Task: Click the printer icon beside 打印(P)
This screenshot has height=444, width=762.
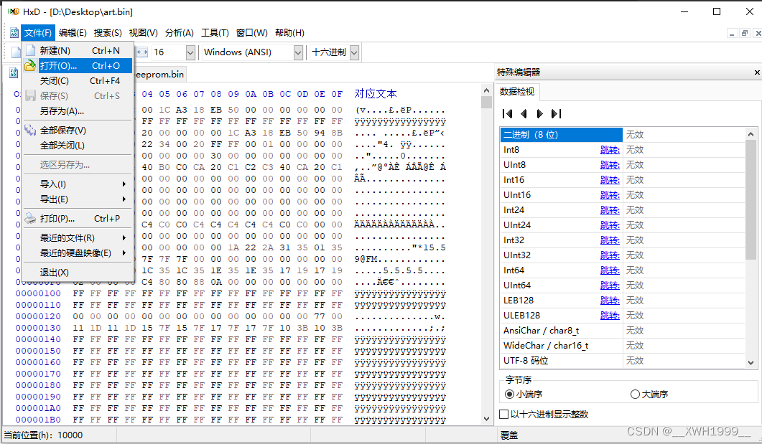Action: tap(30, 218)
